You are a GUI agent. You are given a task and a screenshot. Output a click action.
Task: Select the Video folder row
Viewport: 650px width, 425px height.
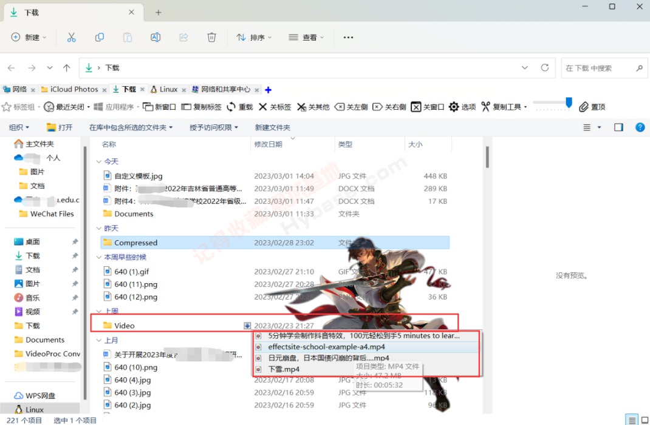point(275,326)
